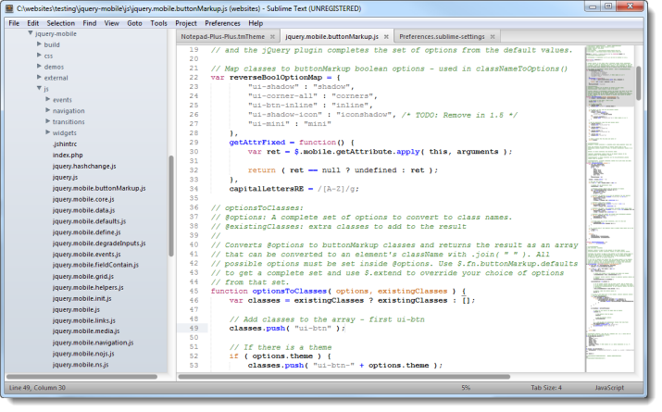Screen dimensions: 662x412
Task: Click the editor vertical scrollbar thumb
Action: (x=638, y=83)
